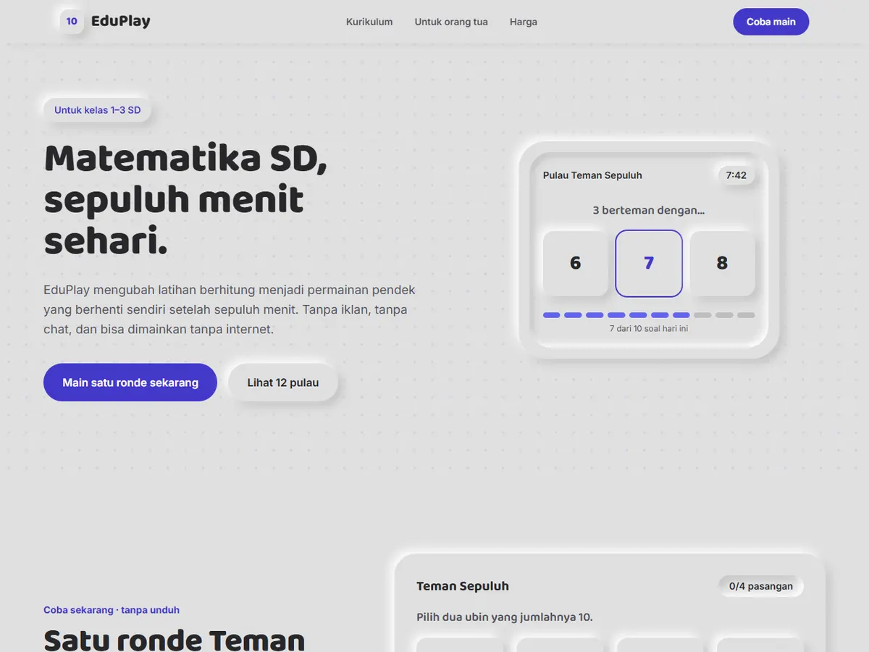Open the Kurikulum menu item
The image size is (869, 652).
[x=369, y=22]
